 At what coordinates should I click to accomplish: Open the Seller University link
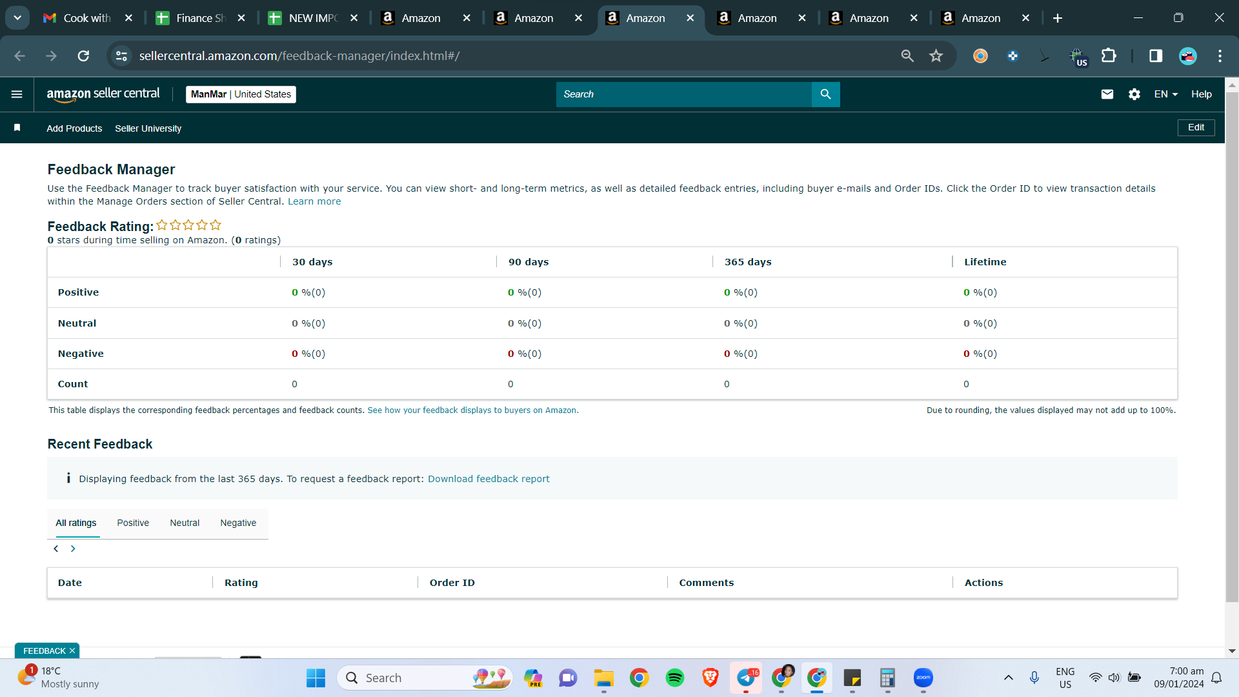(148, 128)
